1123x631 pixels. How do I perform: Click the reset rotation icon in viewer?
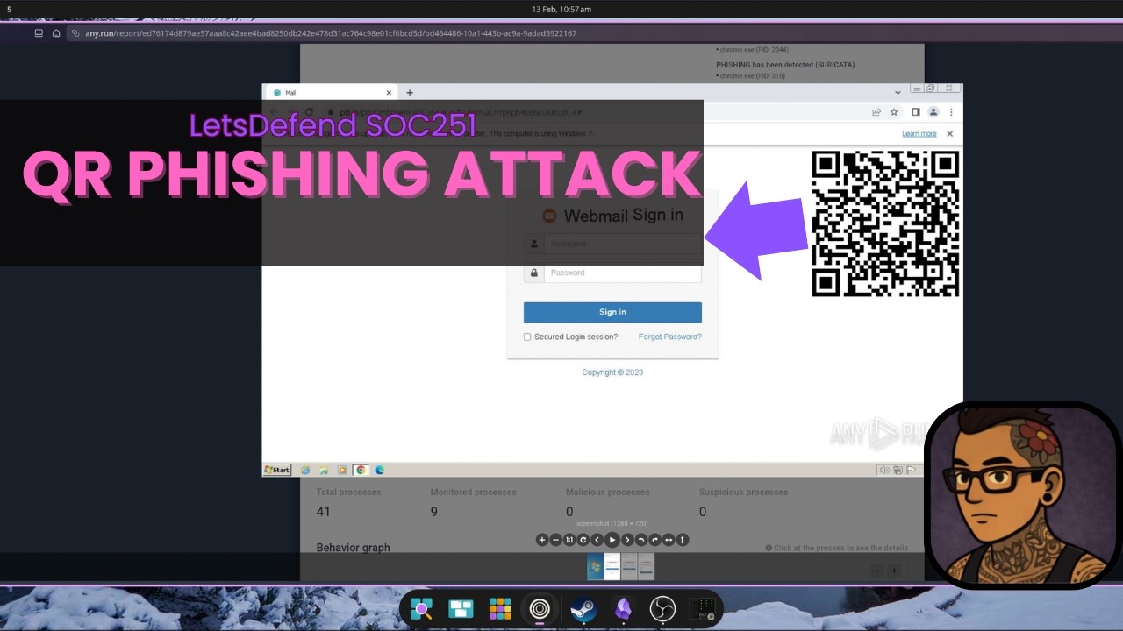pyautogui.click(x=583, y=540)
